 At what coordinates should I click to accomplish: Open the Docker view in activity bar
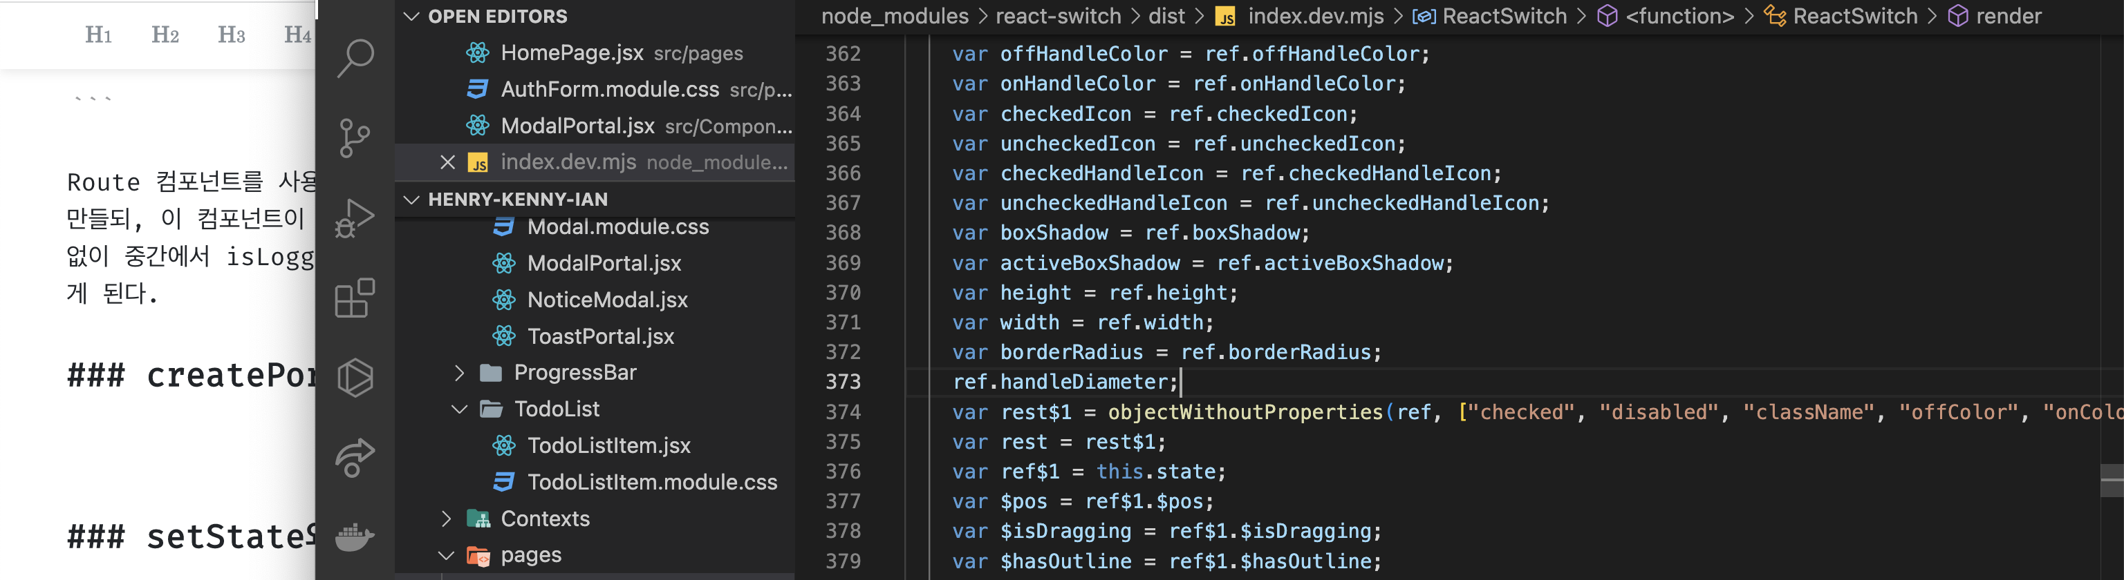click(x=355, y=536)
